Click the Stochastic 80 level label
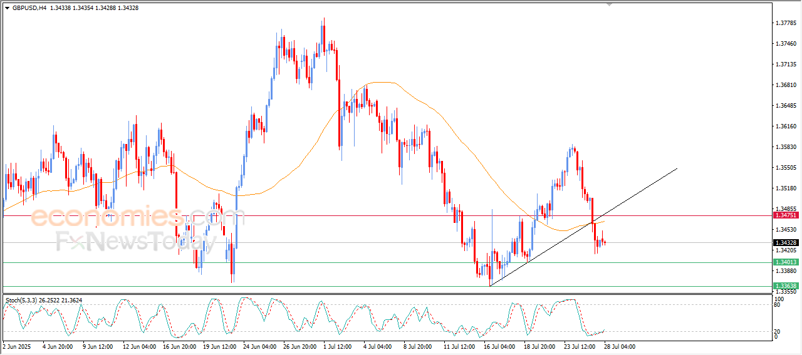Image resolution: width=802 pixels, height=355 pixels. (x=778, y=305)
